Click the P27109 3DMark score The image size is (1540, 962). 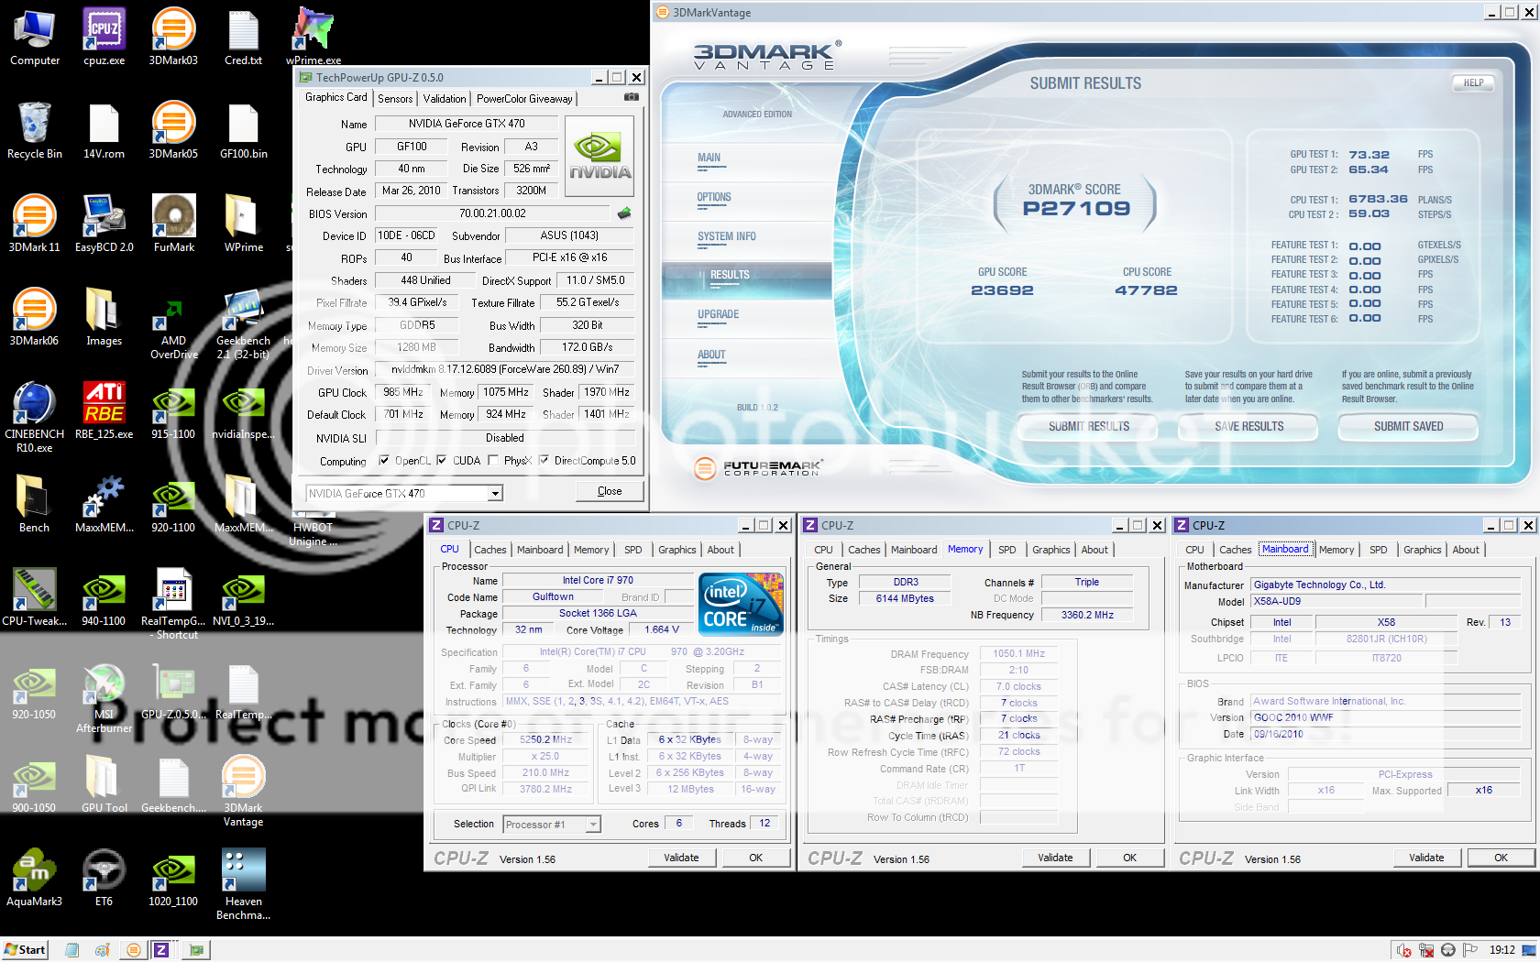pyautogui.click(x=1076, y=209)
